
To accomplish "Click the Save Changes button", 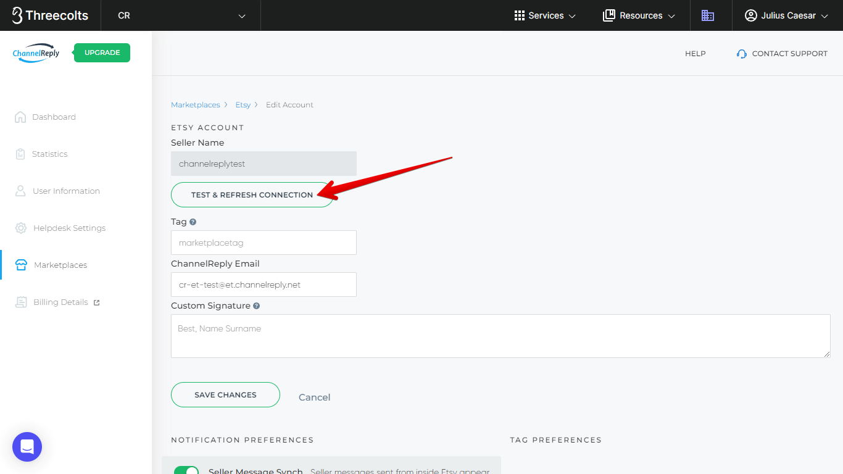I will click(x=225, y=394).
